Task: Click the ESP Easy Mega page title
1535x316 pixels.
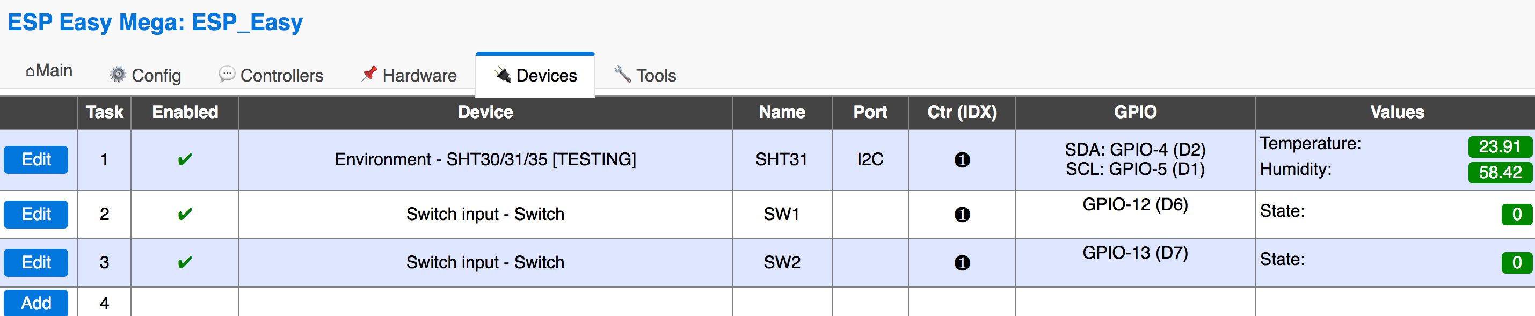Action: pos(155,23)
